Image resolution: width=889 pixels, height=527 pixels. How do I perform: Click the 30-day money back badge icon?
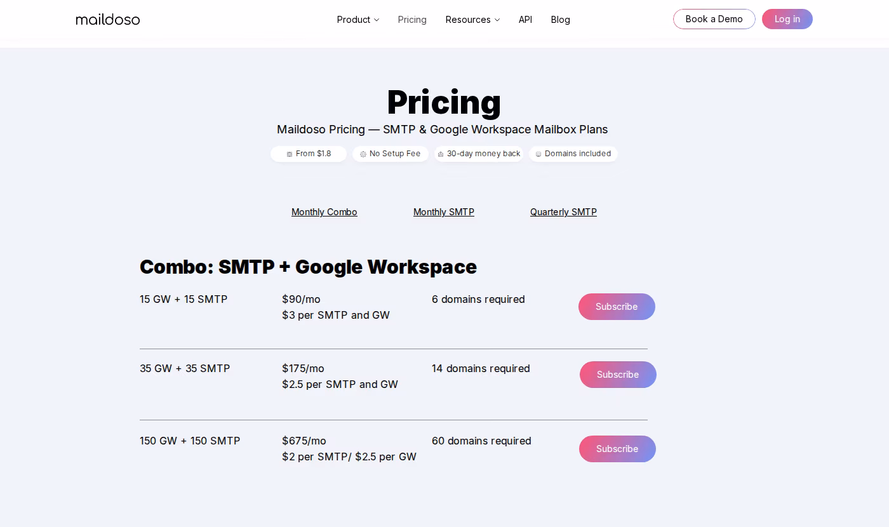pyautogui.click(x=441, y=154)
